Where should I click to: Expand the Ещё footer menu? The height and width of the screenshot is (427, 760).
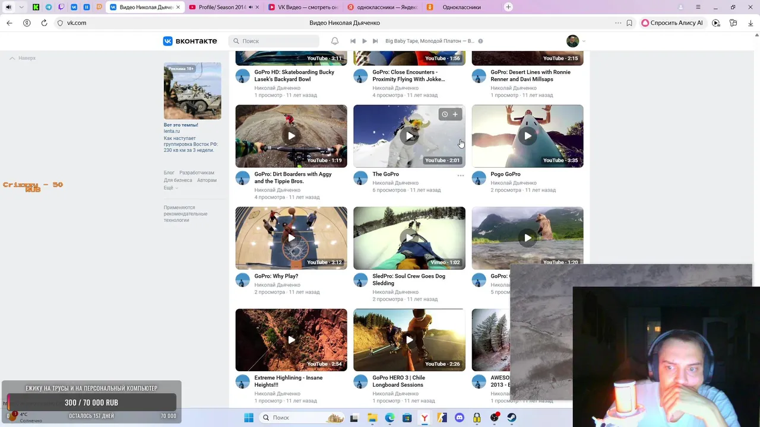tap(170, 187)
